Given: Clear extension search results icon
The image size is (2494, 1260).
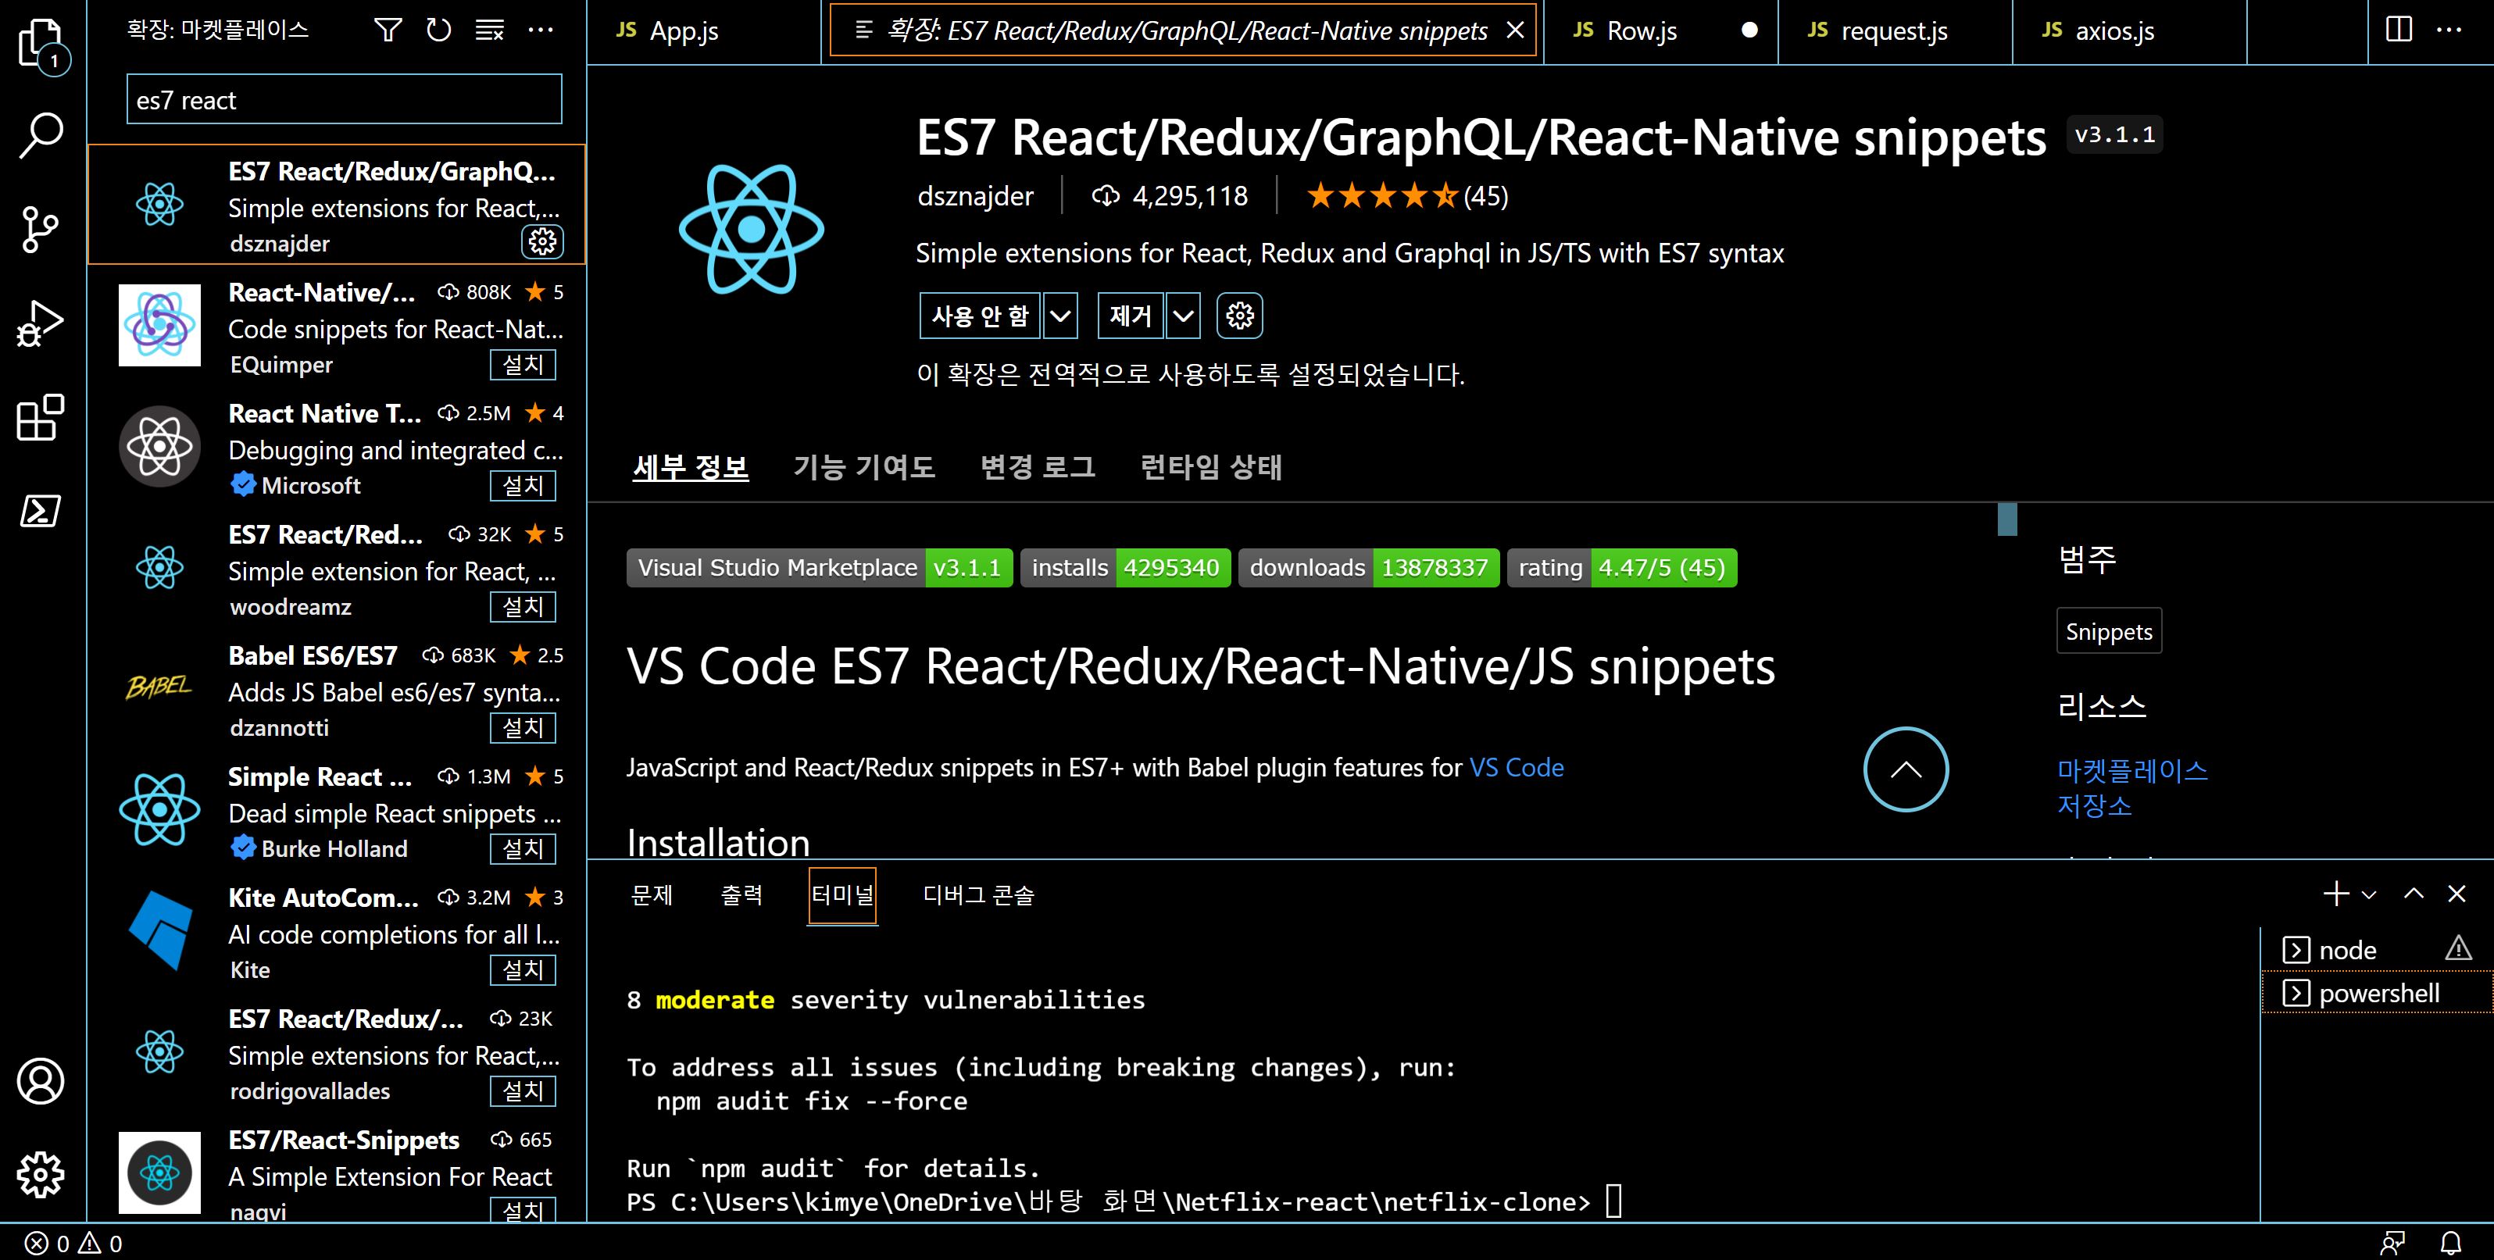Looking at the screenshot, I should (x=490, y=30).
